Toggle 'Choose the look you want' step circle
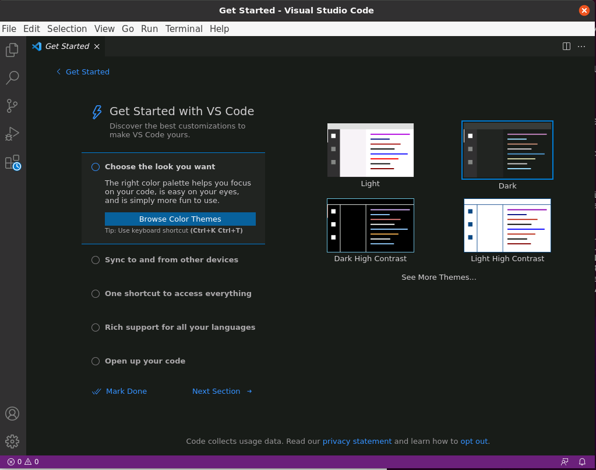The width and height of the screenshot is (596, 470). tap(96, 167)
